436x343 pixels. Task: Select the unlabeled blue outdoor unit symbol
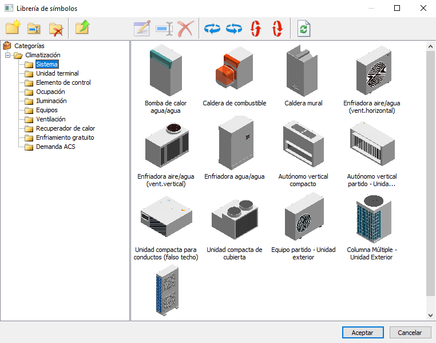click(x=167, y=290)
